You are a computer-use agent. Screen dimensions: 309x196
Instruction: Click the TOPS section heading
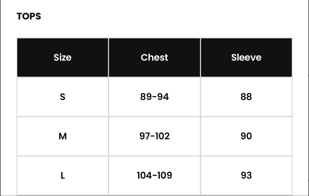[29, 16]
